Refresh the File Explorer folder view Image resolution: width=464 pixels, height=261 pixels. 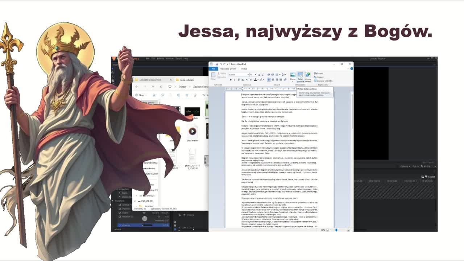coord(161,87)
